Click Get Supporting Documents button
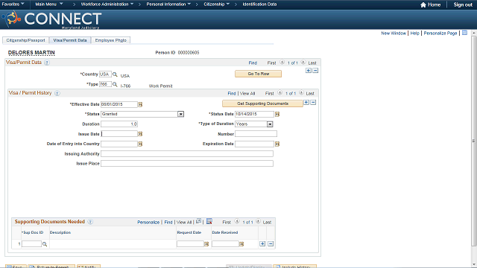This screenshot has width=477, height=268. [x=262, y=103]
